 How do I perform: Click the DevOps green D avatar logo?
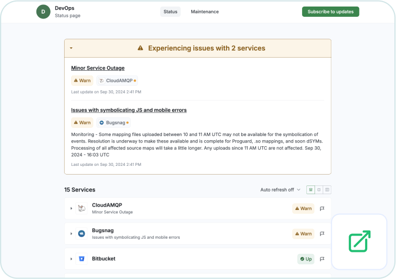[x=43, y=11]
